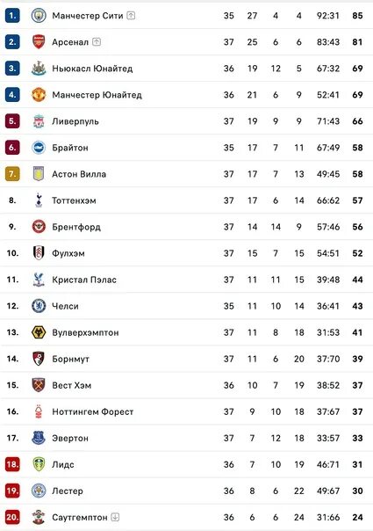Open the Челси team link
This screenshot has width=373, height=531.
click(65, 306)
